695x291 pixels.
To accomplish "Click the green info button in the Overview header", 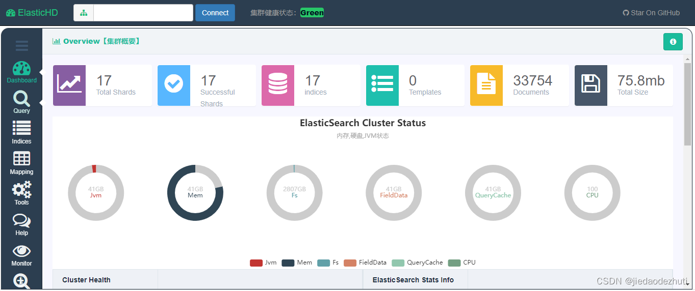I will click(x=673, y=42).
